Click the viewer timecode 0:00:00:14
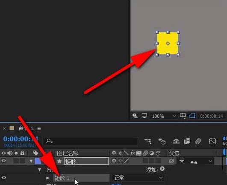 coord(212,116)
